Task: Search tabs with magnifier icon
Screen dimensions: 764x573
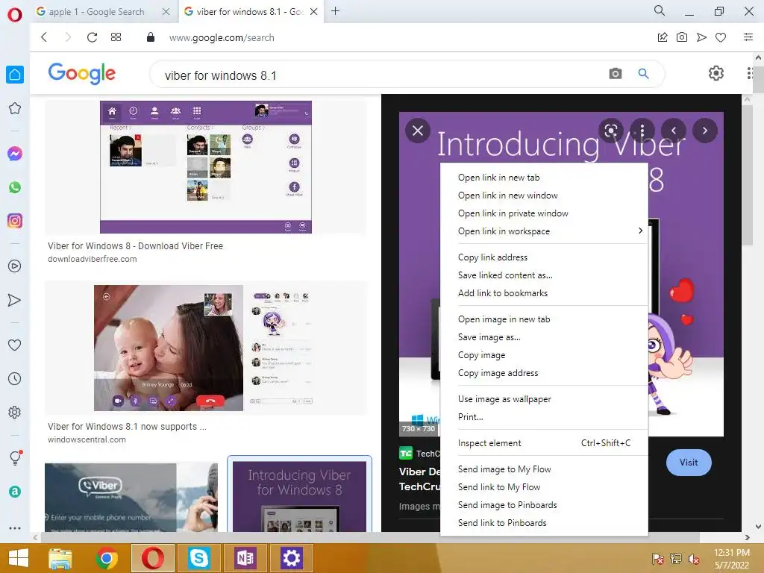Action: (x=660, y=10)
